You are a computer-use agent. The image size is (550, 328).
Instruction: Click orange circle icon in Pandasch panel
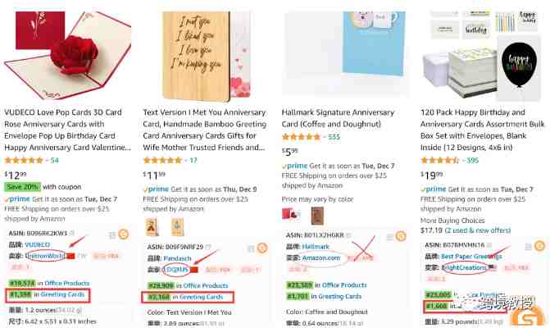(x=262, y=248)
